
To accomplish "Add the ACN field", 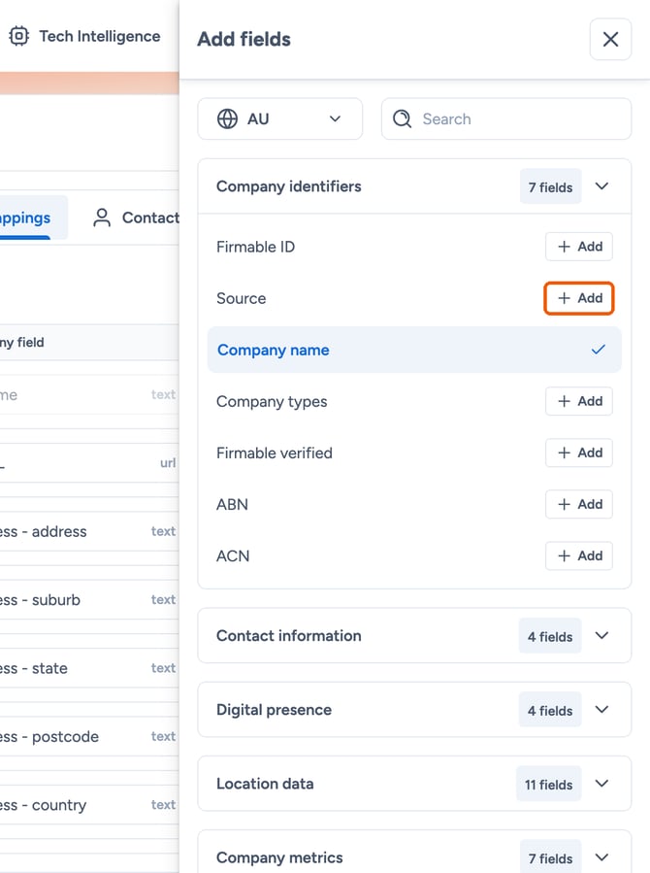I will [x=579, y=555].
